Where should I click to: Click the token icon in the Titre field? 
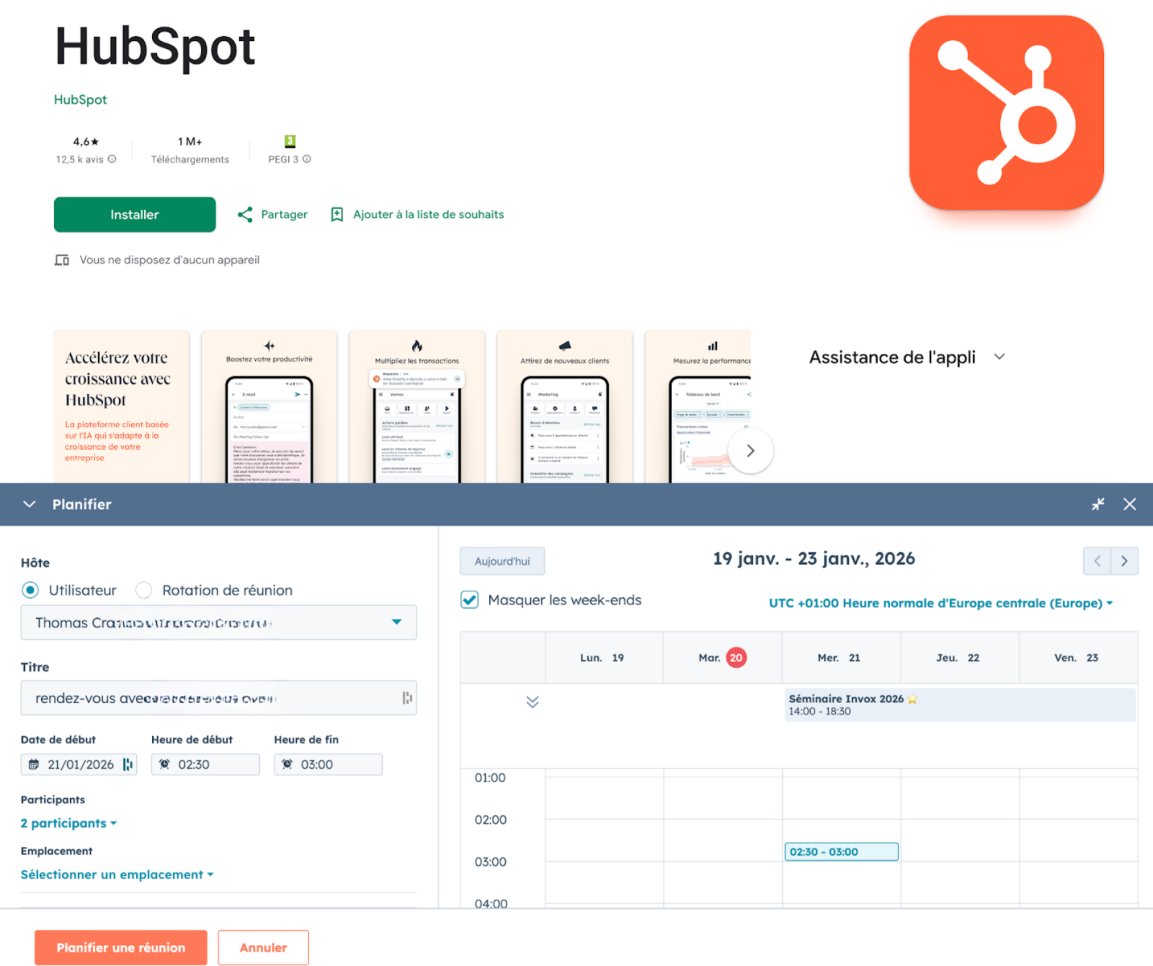click(407, 697)
